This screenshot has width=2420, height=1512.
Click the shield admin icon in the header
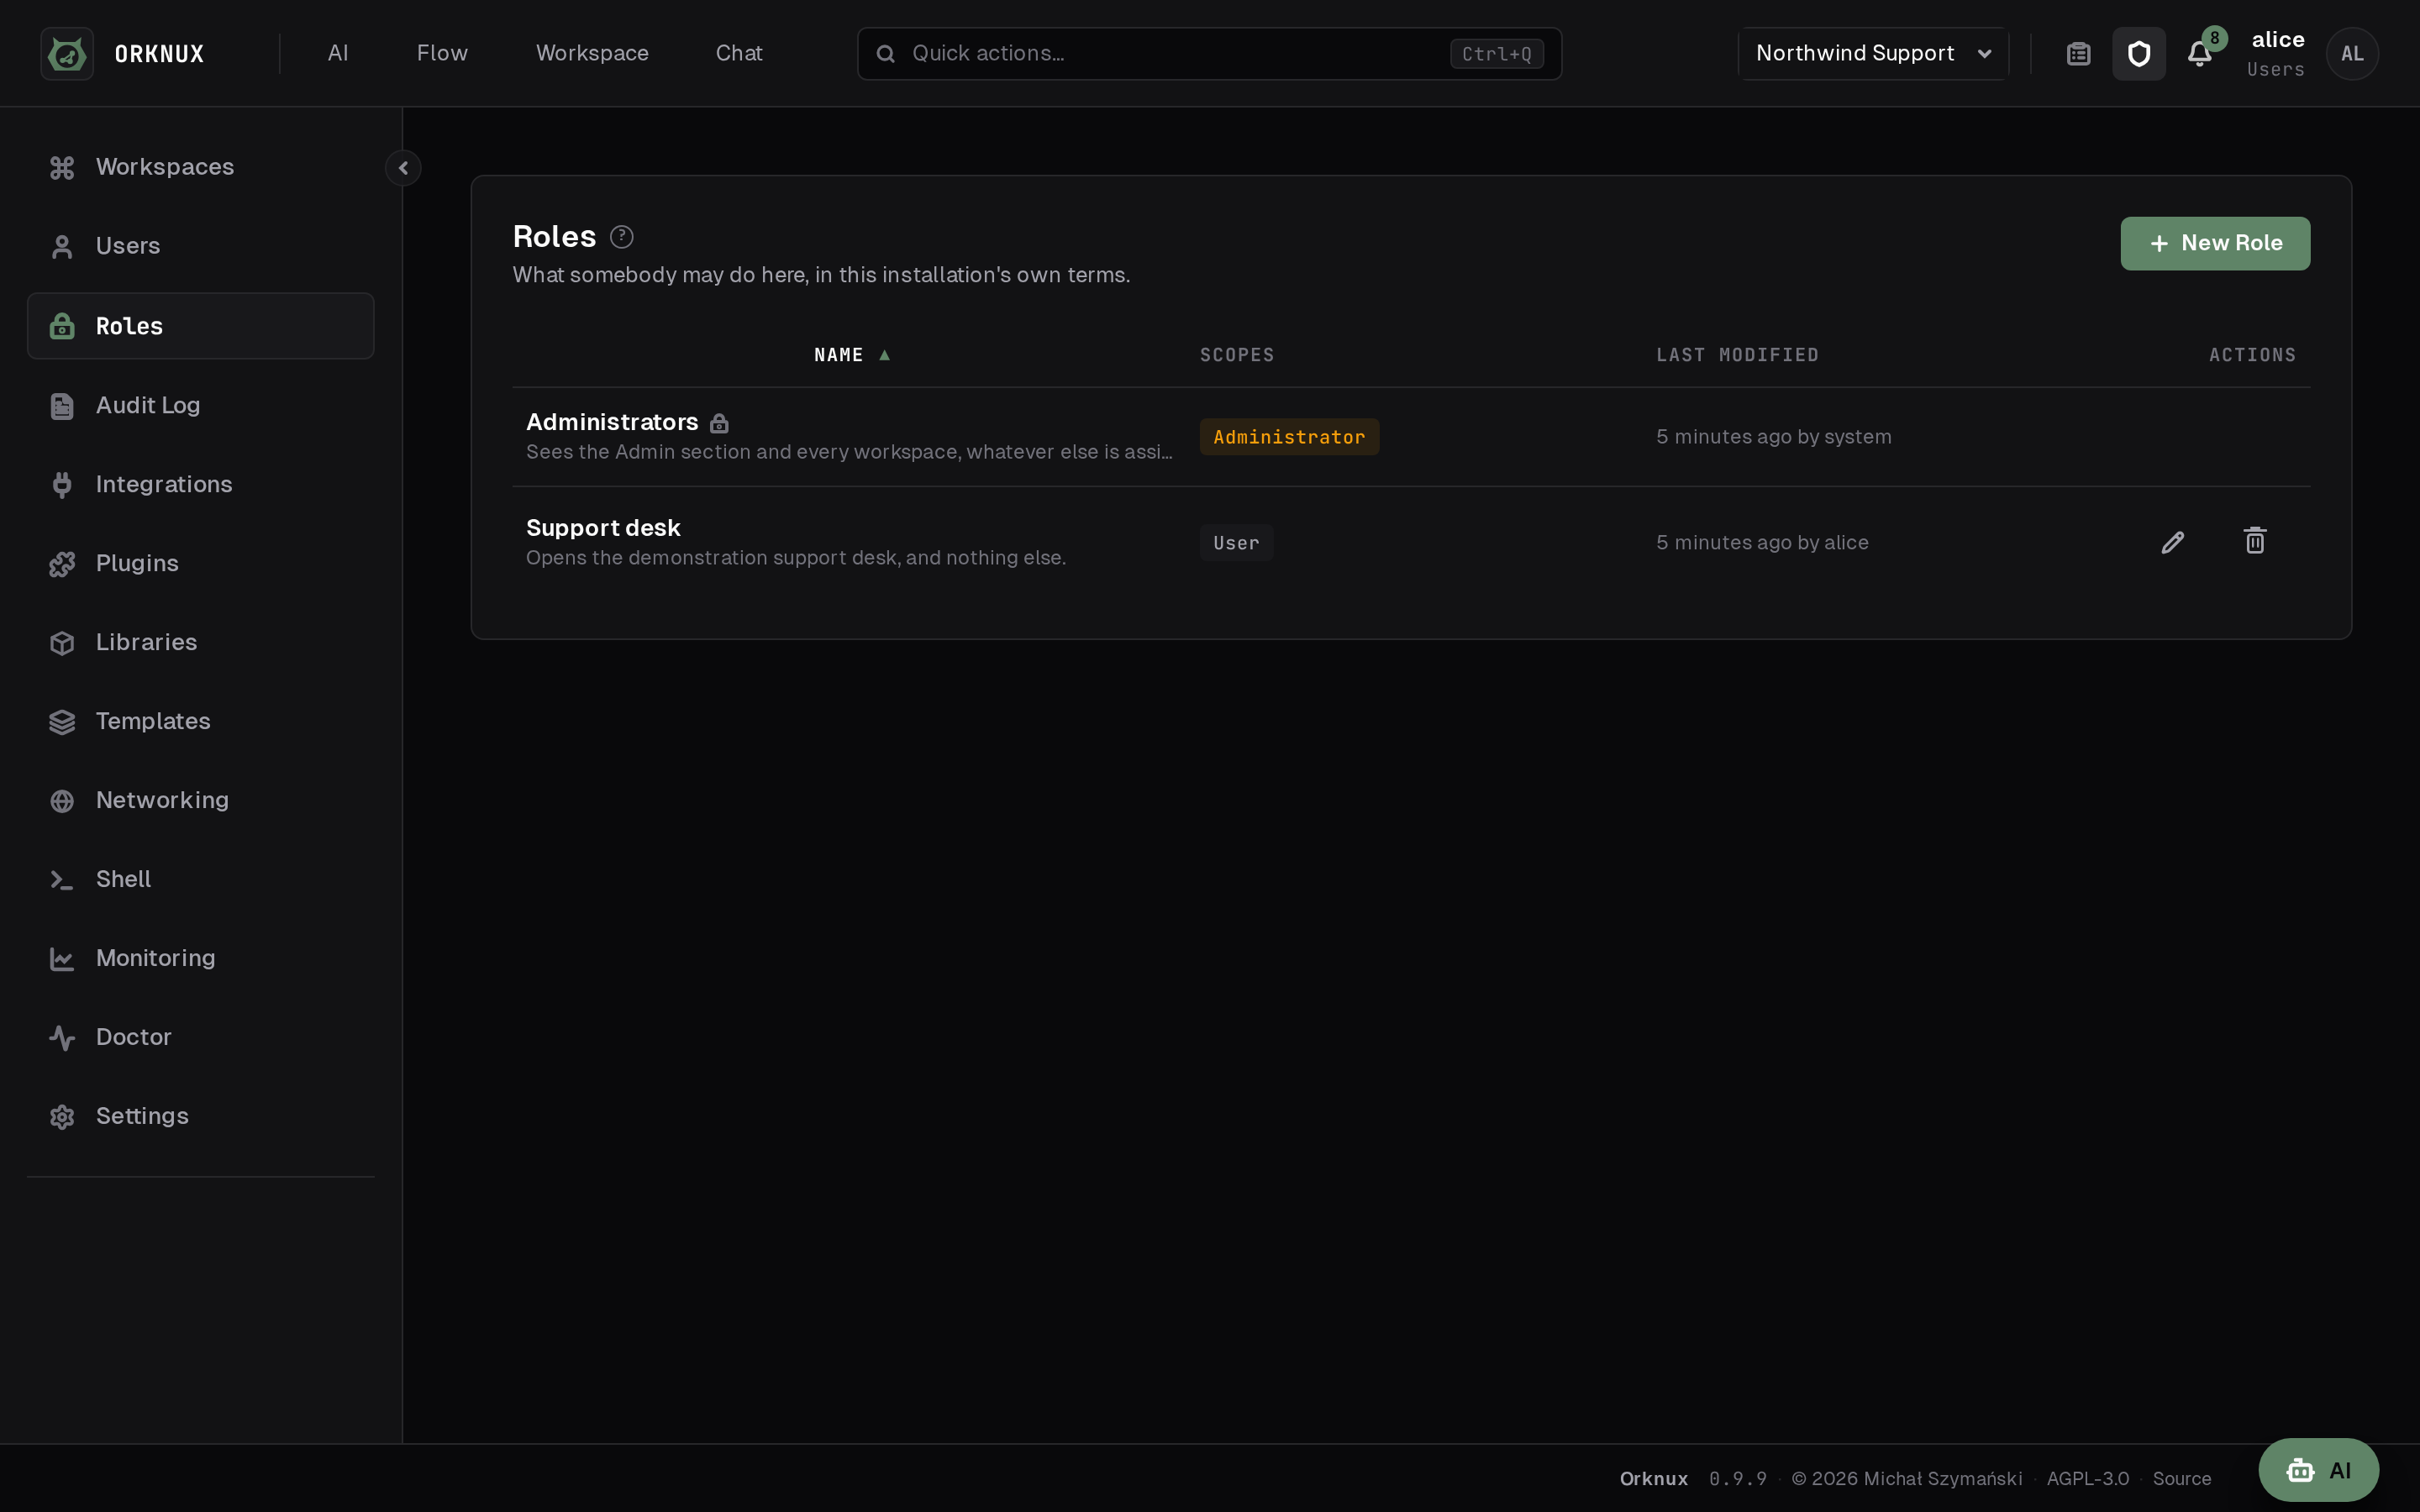point(2138,54)
